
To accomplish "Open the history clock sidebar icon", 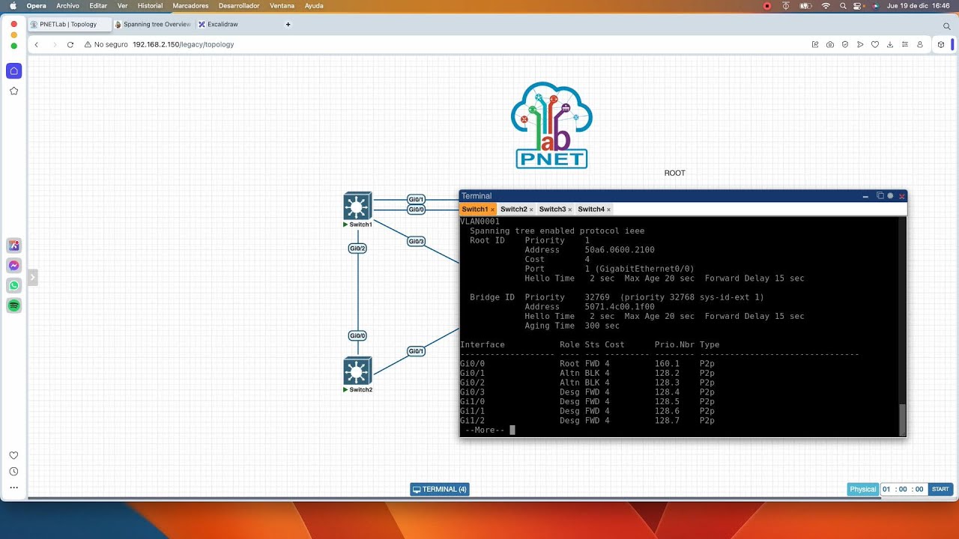I will pyautogui.click(x=13, y=472).
